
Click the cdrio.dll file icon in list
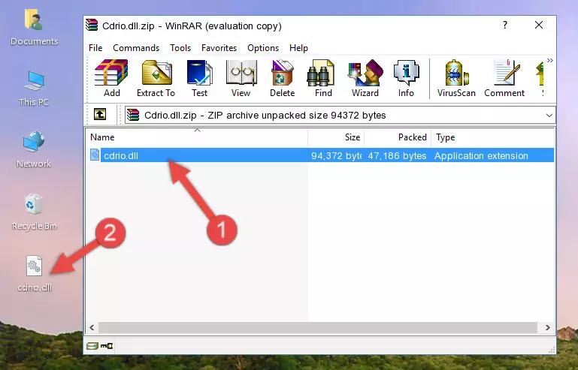tap(95, 155)
